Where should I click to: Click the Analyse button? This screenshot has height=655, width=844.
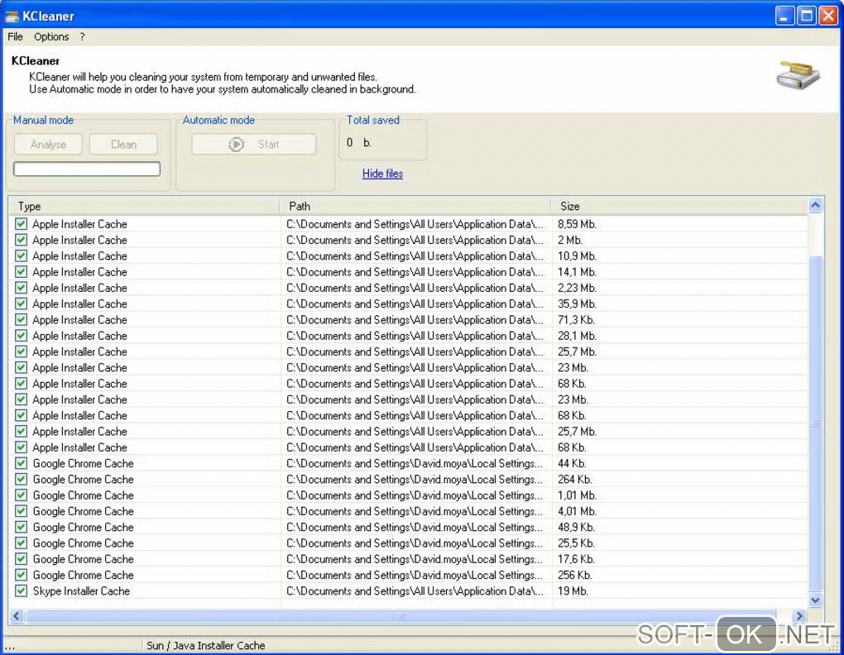click(49, 144)
